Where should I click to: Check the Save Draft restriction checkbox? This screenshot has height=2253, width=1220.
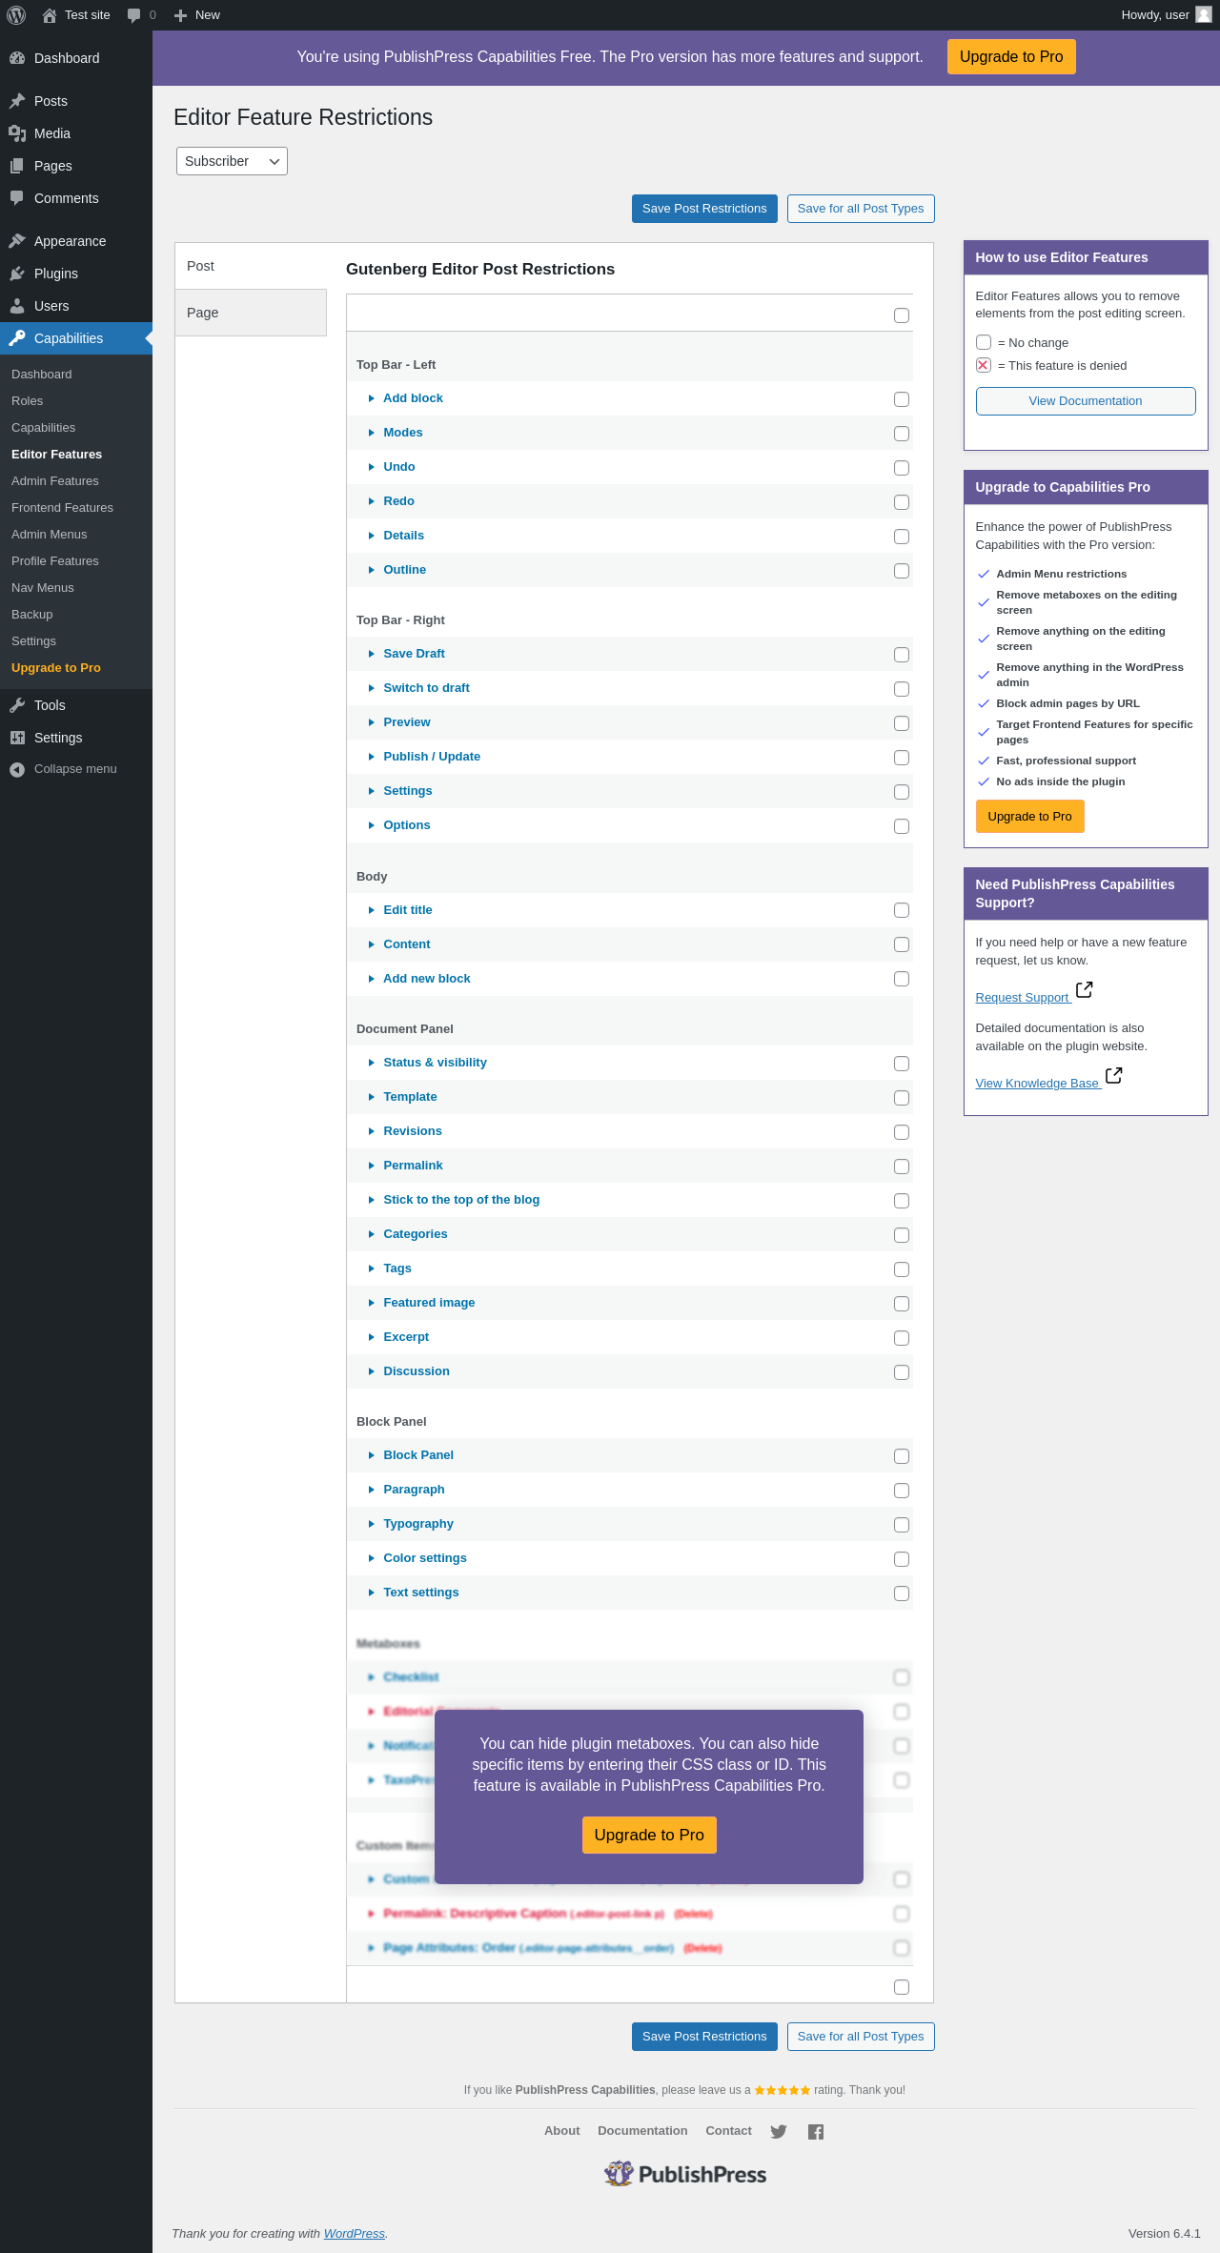click(x=902, y=655)
